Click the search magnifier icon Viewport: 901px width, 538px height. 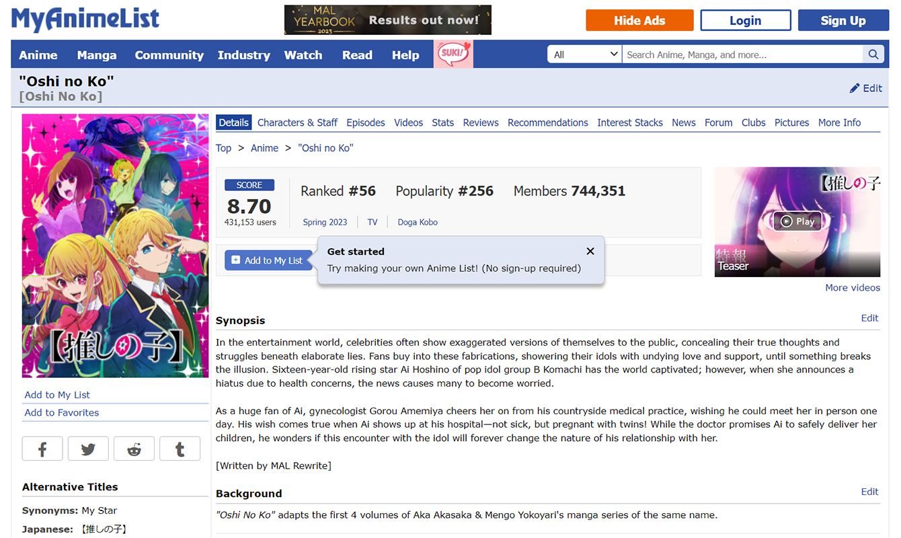pyautogui.click(x=873, y=54)
